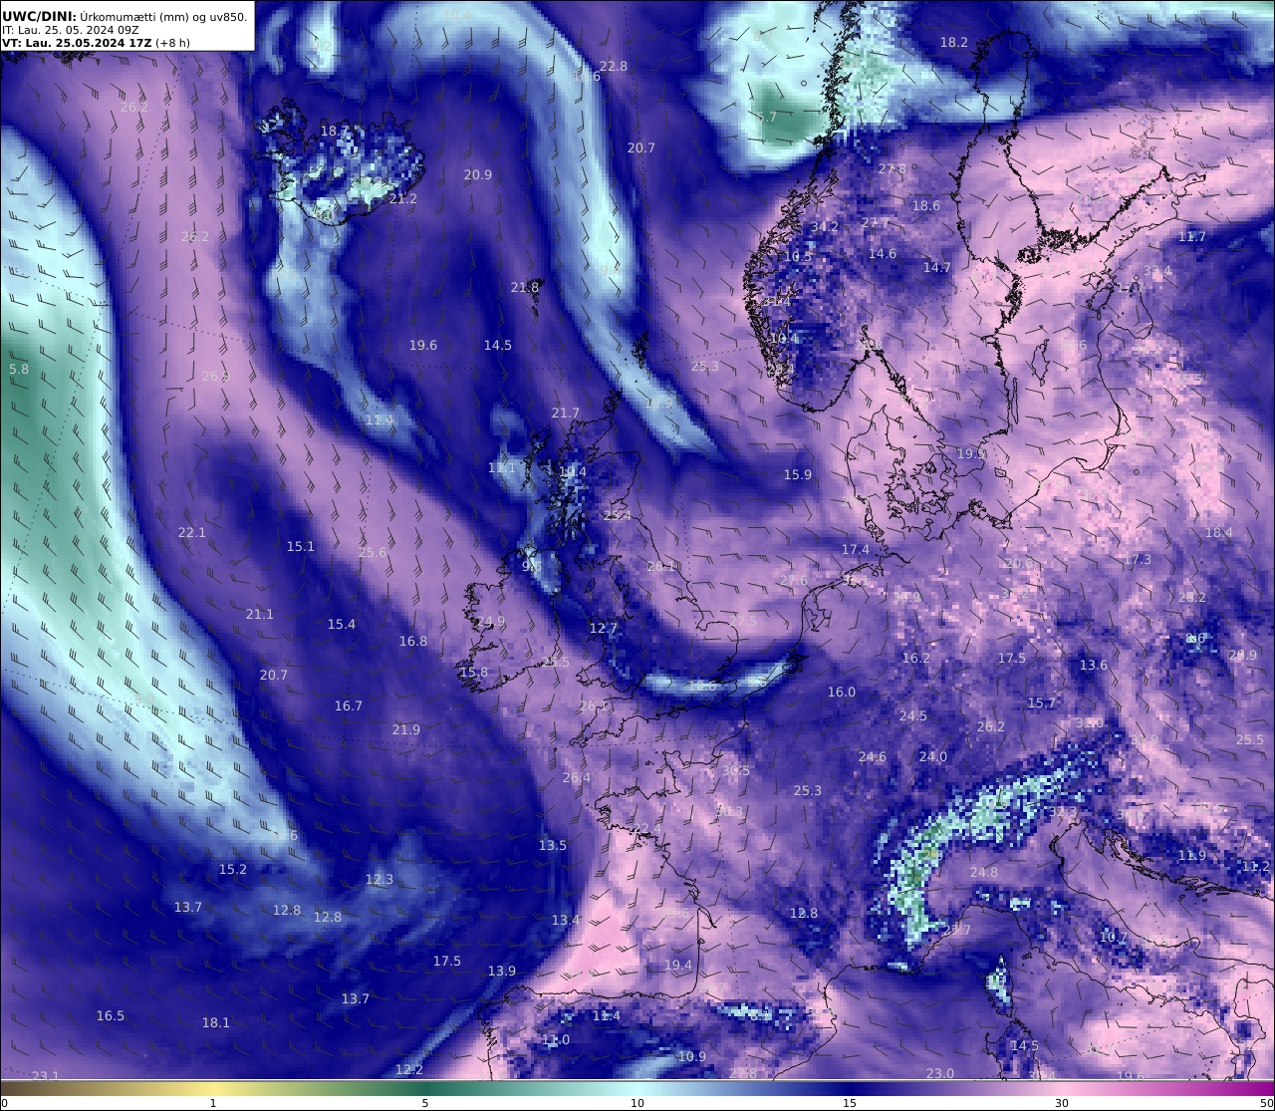Click the map value '16.7'
This screenshot has width=1275, height=1111.
point(349,705)
